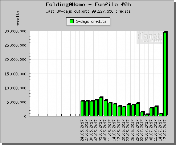Click the bar for 20.06.2017

[124, 112]
